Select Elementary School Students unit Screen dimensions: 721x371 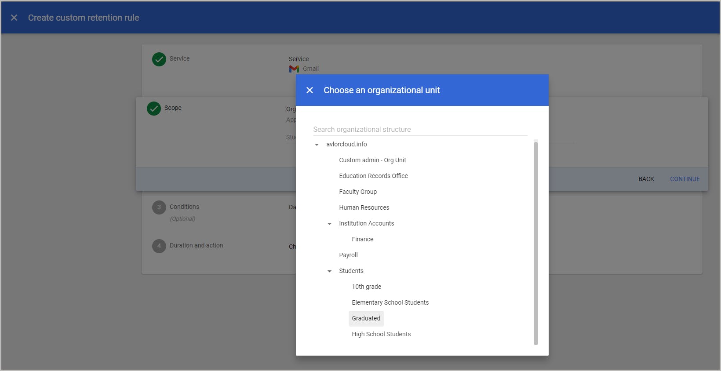click(390, 302)
